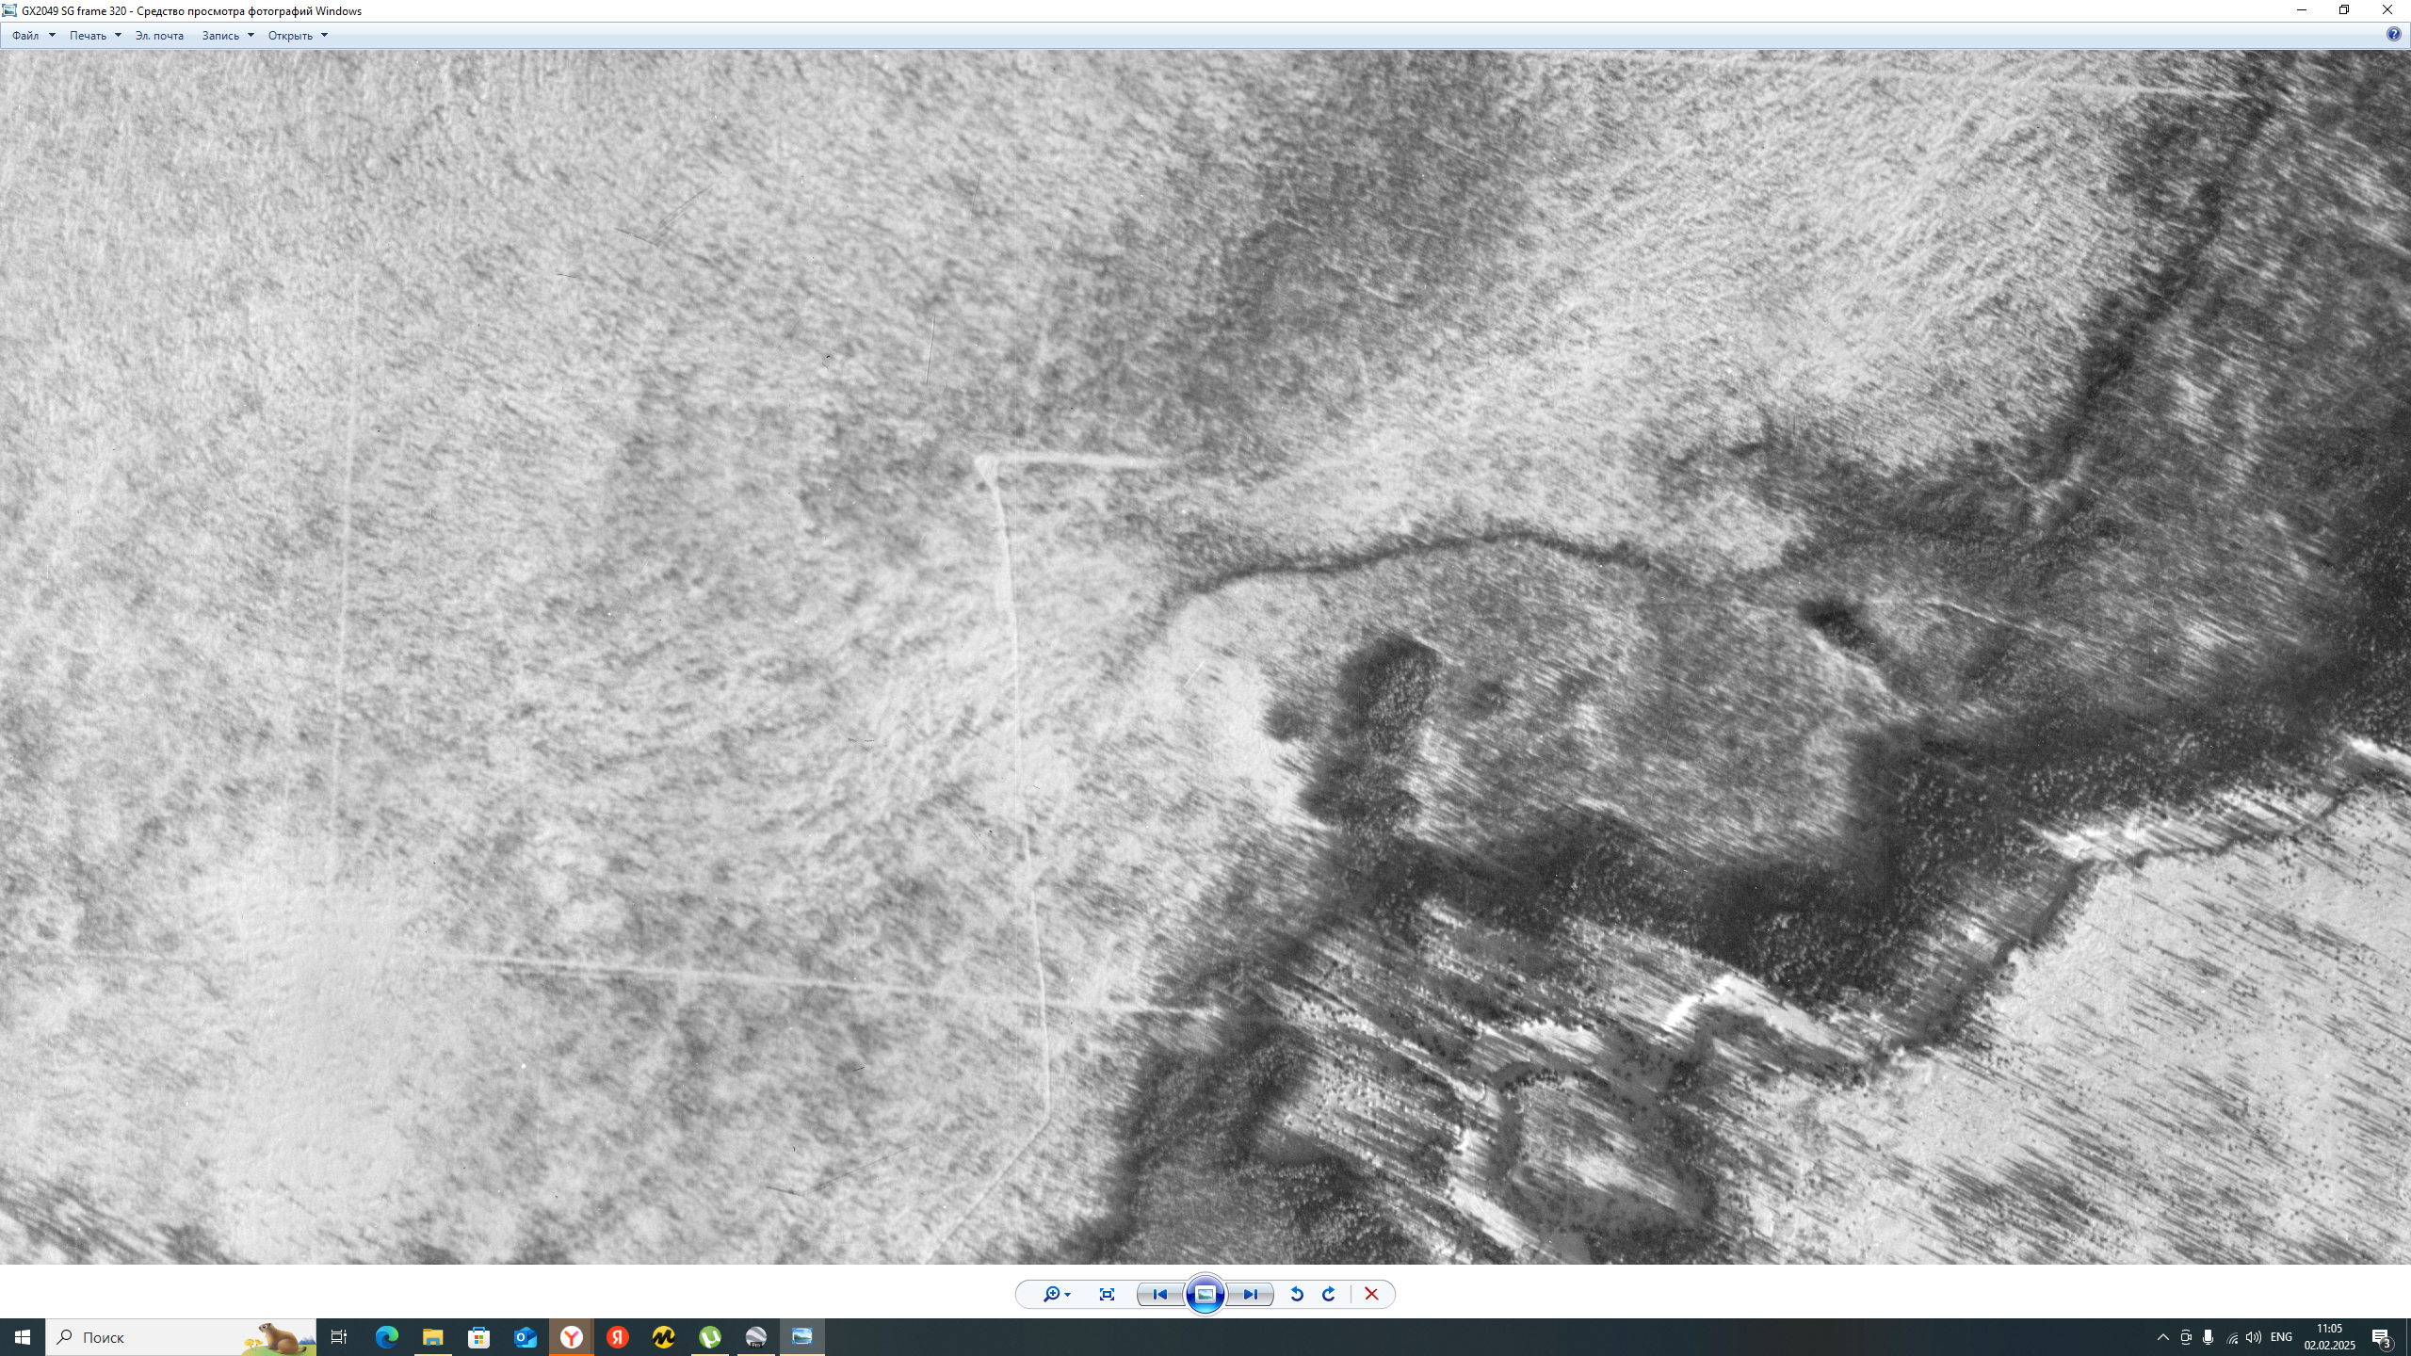Go to previous photo
Screen dimensions: 2411x1356
1160,1294
